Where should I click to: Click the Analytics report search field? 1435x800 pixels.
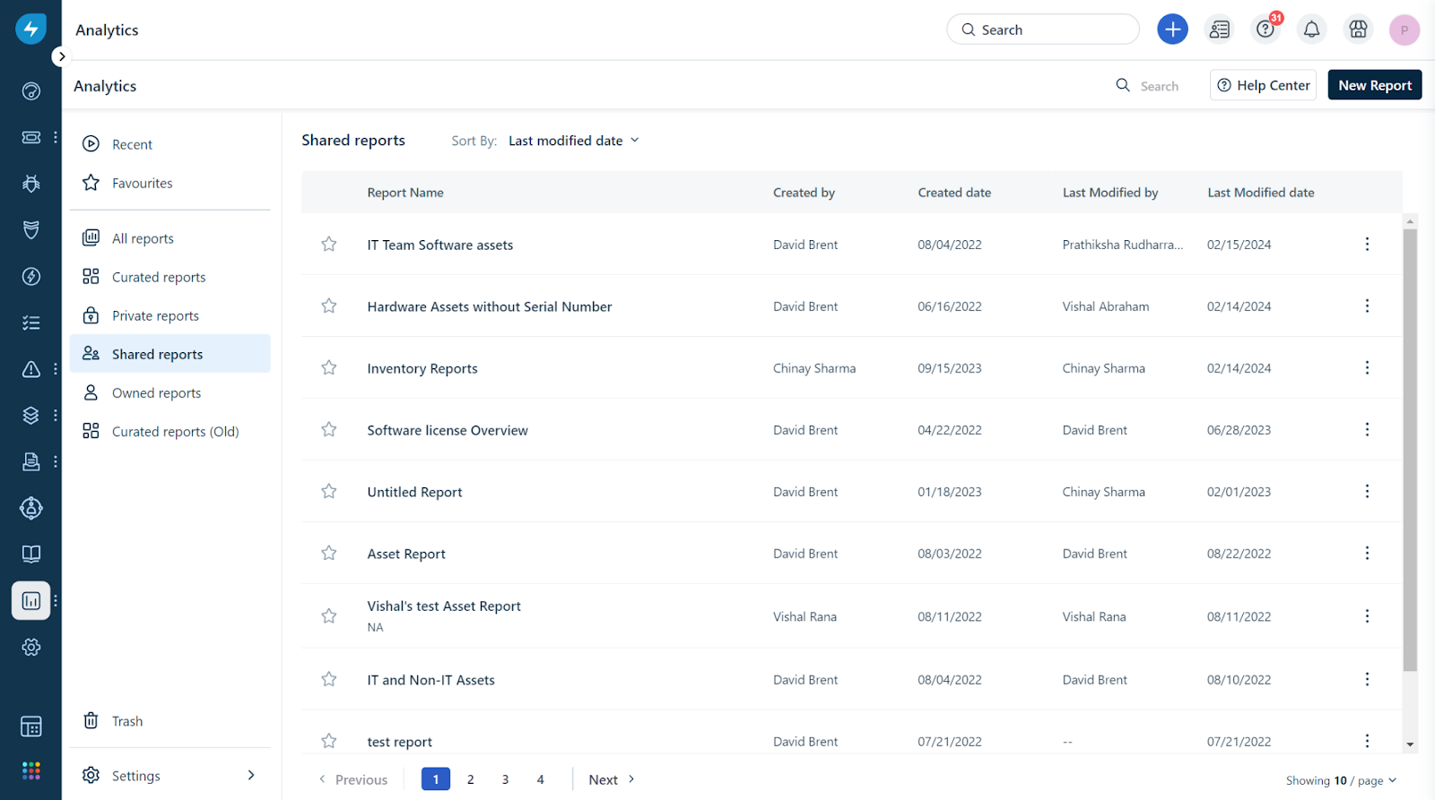(x=1147, y=86)
